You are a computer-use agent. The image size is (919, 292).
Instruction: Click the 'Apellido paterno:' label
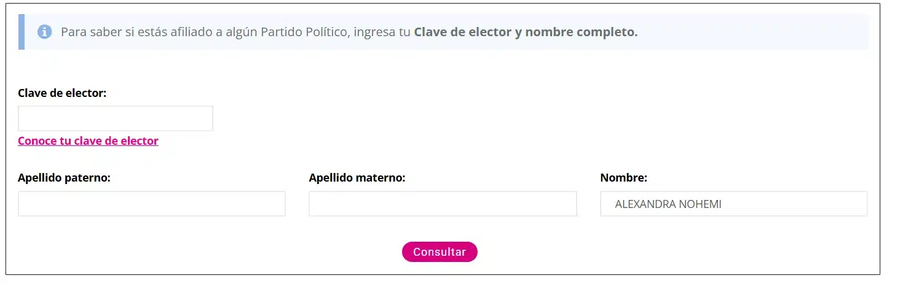point(64,179)
